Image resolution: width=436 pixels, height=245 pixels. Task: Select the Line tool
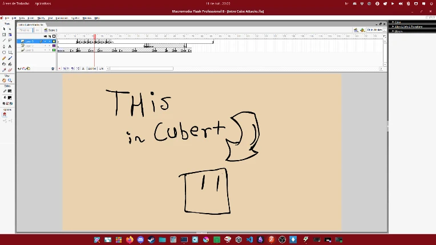click(x=4, y=40)
